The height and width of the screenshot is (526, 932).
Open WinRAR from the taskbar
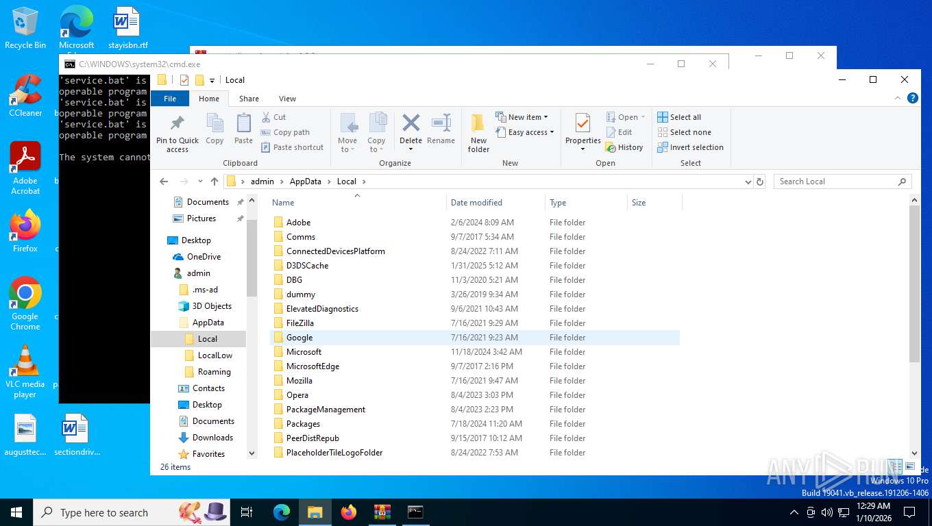[x=382, y=512]
